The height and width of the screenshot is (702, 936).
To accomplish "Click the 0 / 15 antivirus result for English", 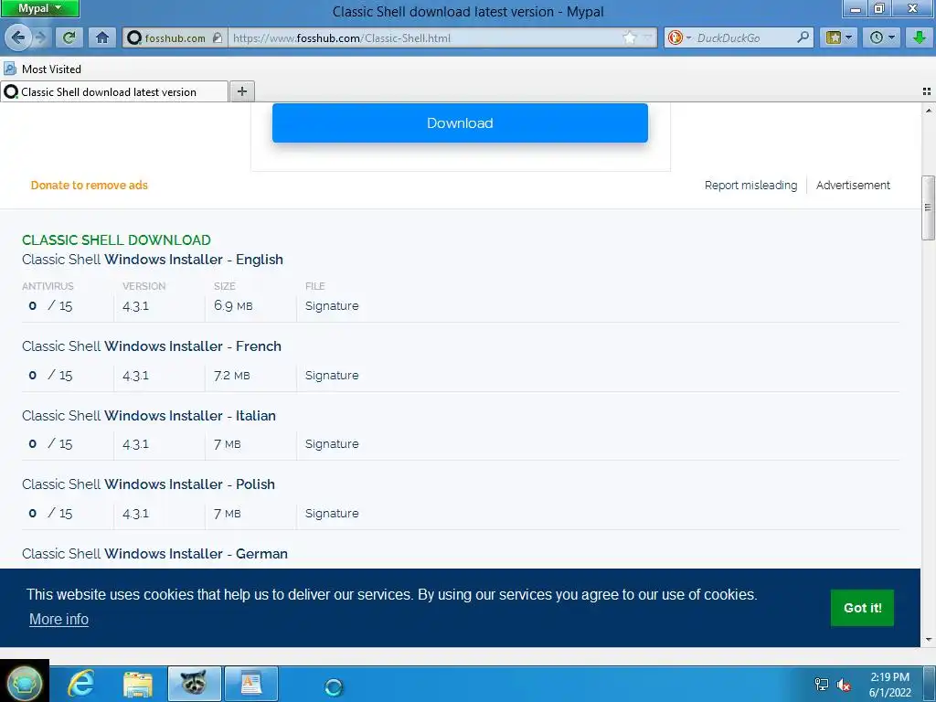I will coord(50,305).
